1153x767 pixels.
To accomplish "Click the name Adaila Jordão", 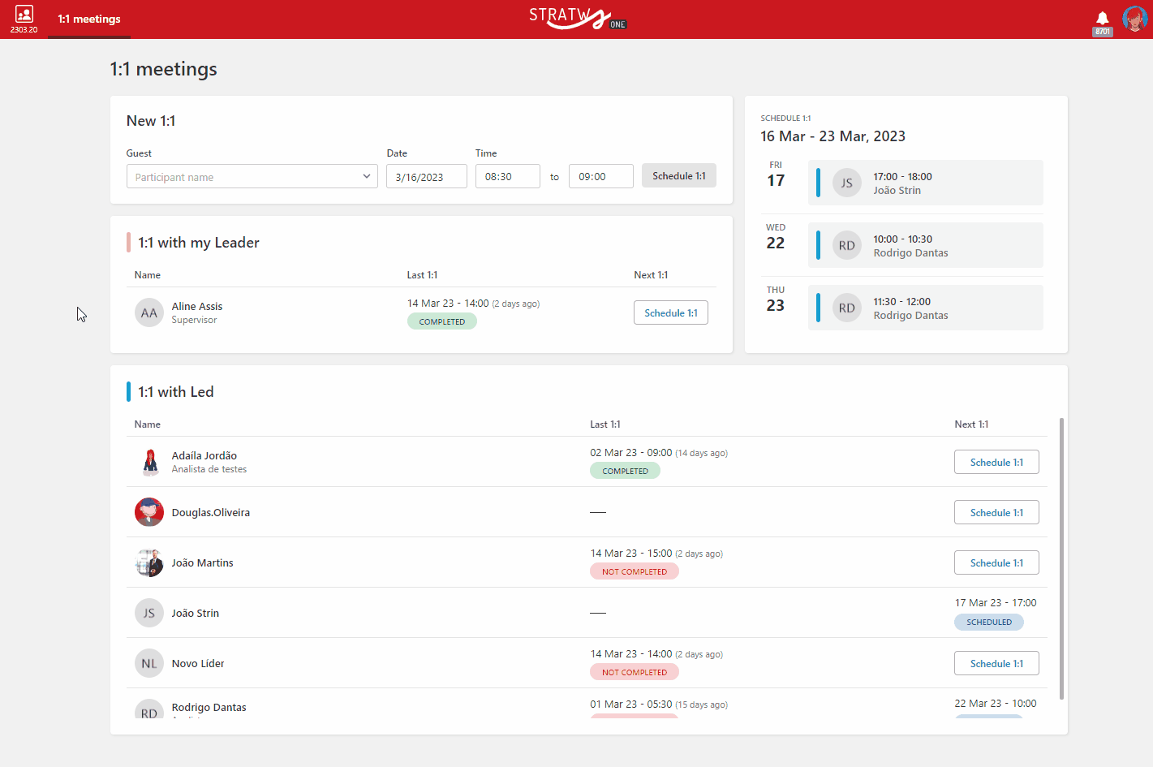I will (x=204, y=455).
